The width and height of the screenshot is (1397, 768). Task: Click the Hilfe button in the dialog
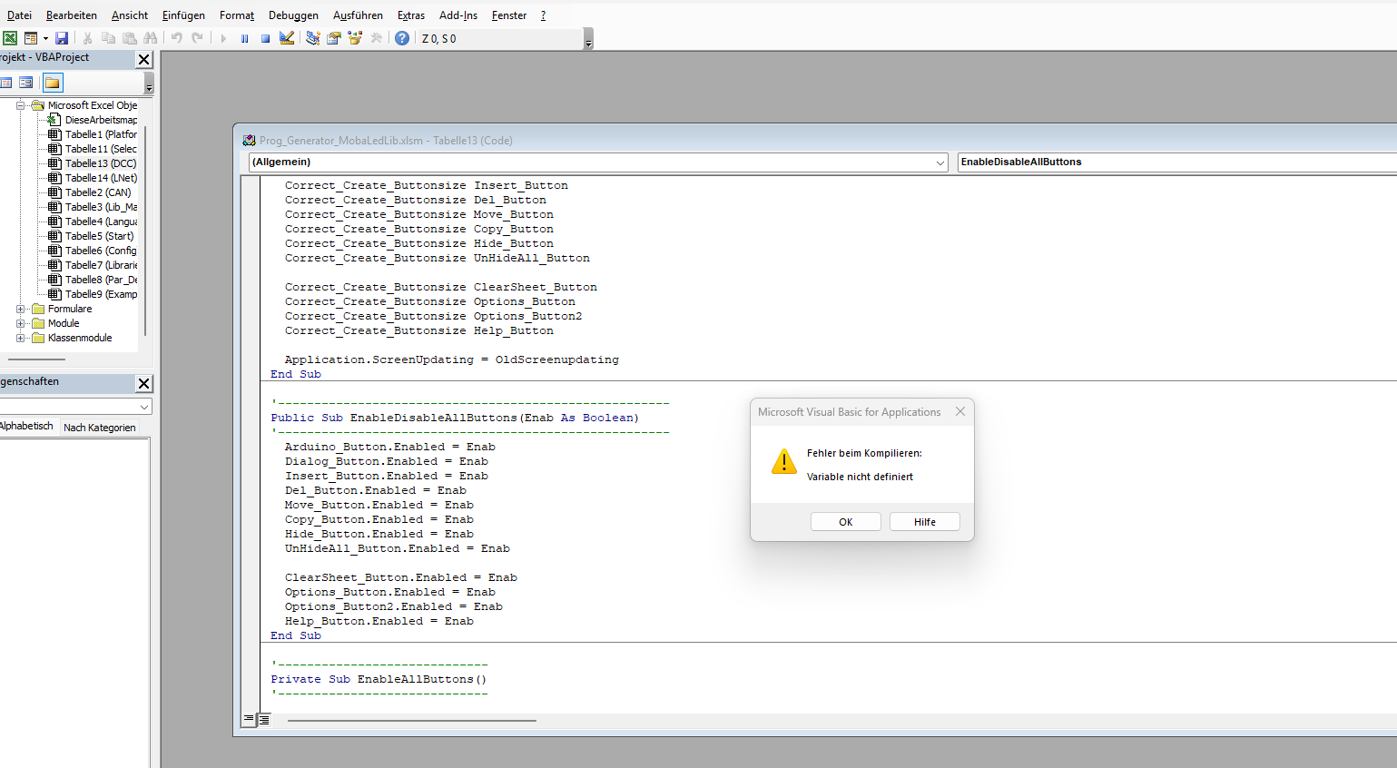pyautogui.click(x=924, y=522)
